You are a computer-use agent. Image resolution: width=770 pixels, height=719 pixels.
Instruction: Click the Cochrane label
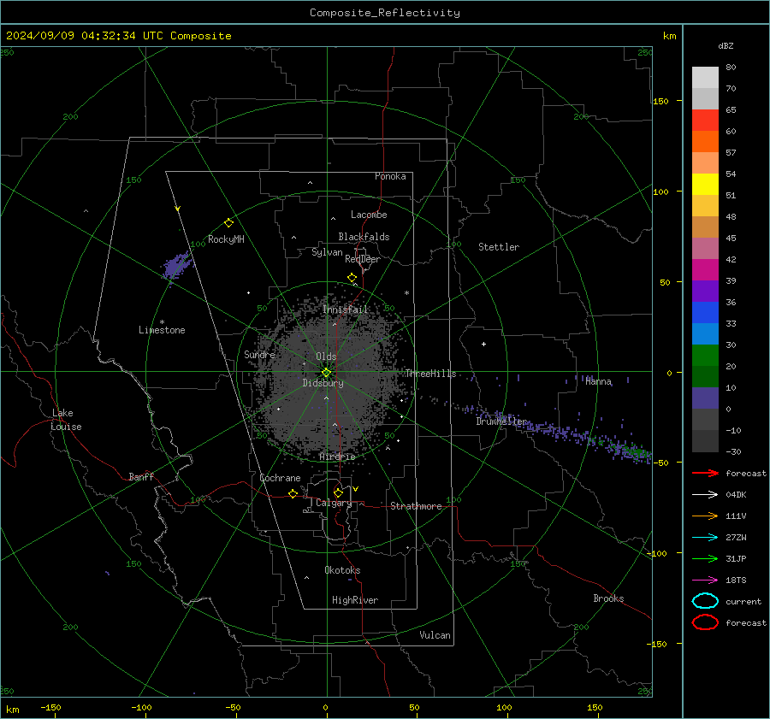[280, 478]
